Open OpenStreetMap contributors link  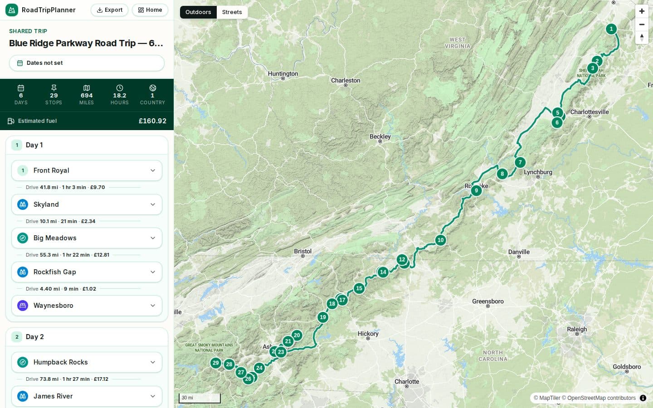pyautogui.click(x=599, y=398)
